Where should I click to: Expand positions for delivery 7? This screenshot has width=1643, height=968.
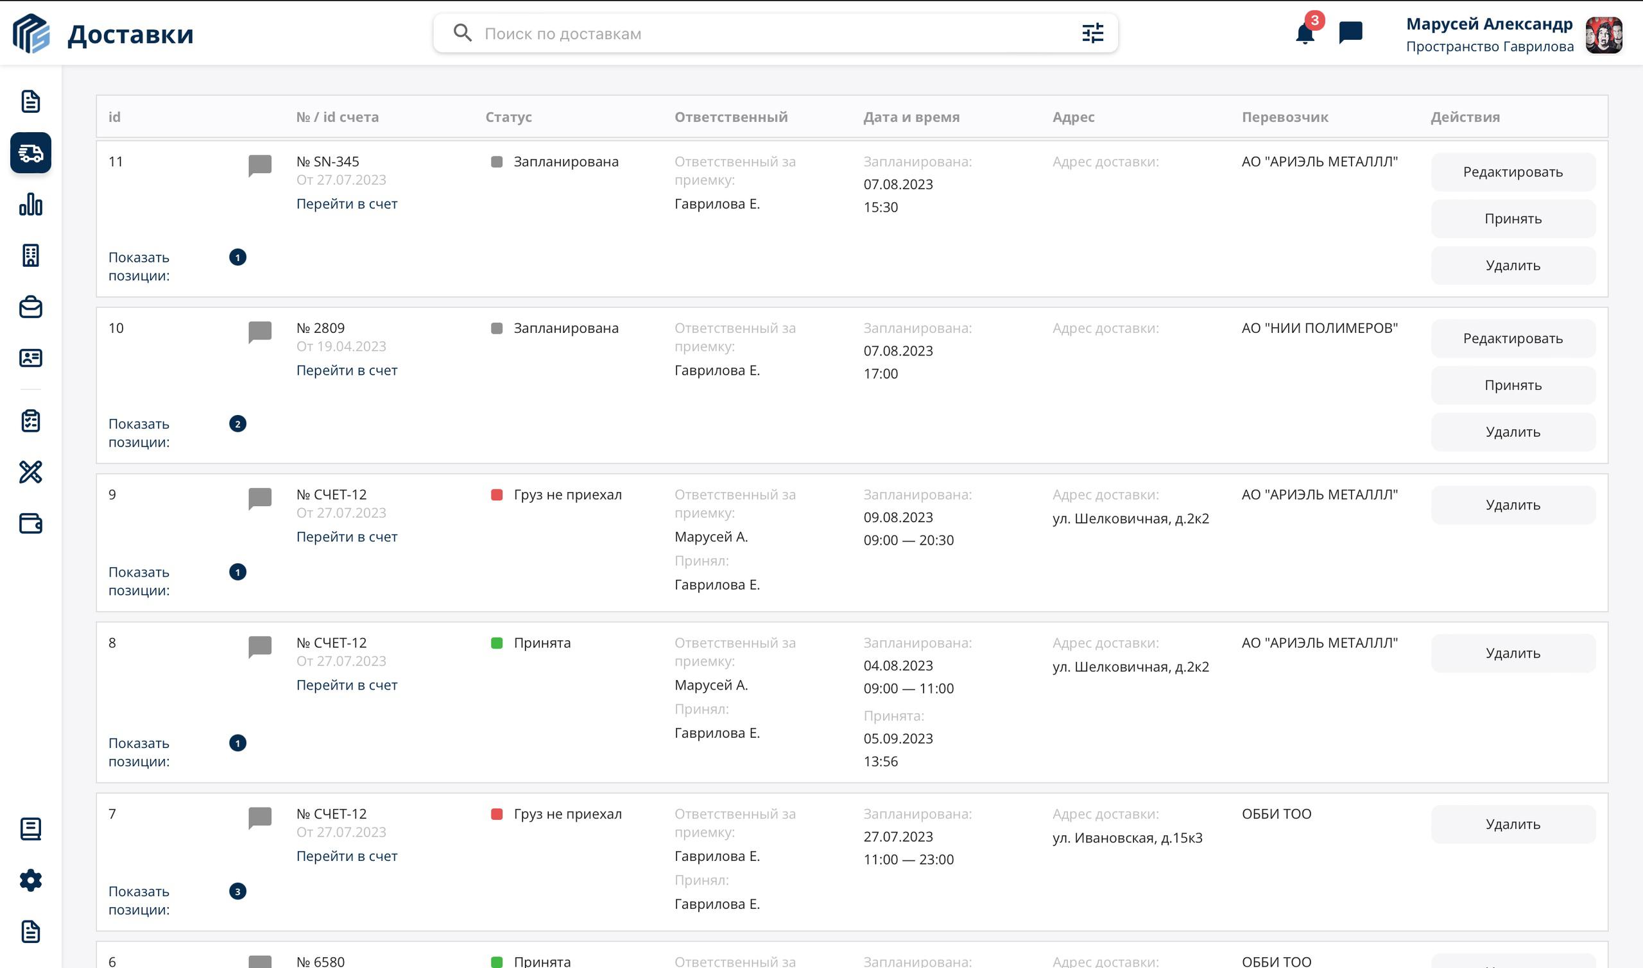pos(139,900)
